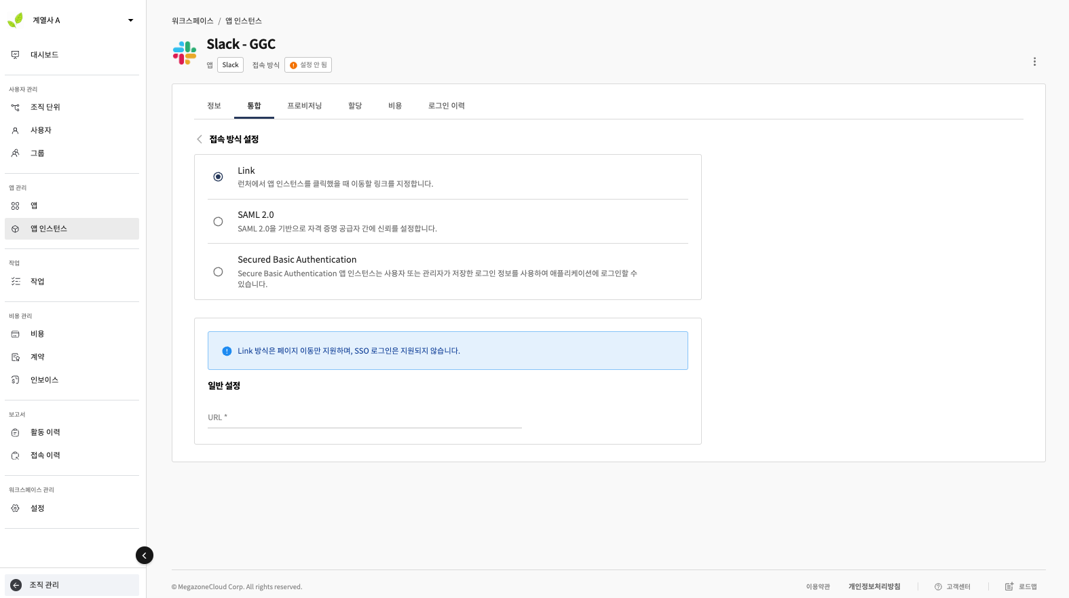Image resolution: width=1069 pixels, height=598 pixels.
Task: Open 대시보드 in the sidebar
Action: [x=72, y=55]
